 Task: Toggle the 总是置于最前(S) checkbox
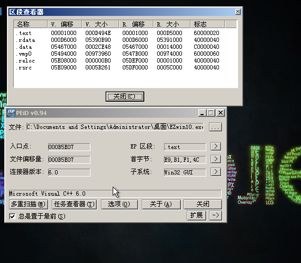tap(12, 216)
